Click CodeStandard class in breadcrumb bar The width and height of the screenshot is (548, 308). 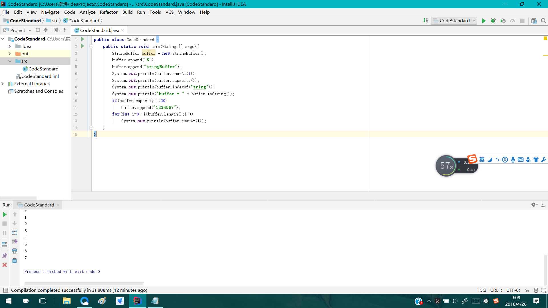81,21
